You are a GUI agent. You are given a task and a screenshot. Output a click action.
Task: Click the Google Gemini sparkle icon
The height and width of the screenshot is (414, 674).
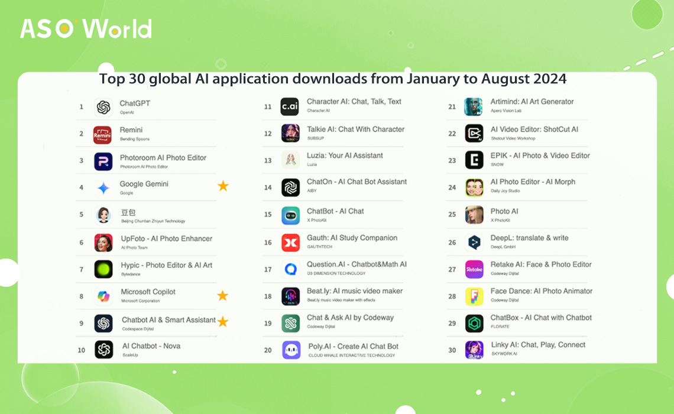pyautogui.click(x=103, y=188)
